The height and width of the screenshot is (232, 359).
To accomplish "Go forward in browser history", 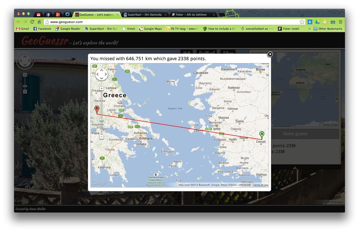I will pos(26,22).
